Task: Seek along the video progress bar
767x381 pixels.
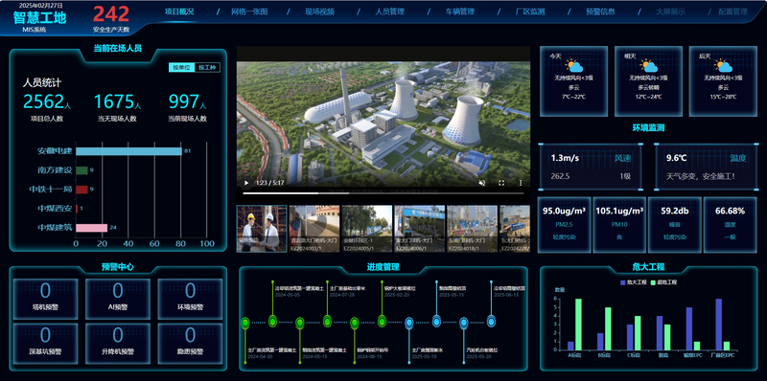Action: pos(383,193)
